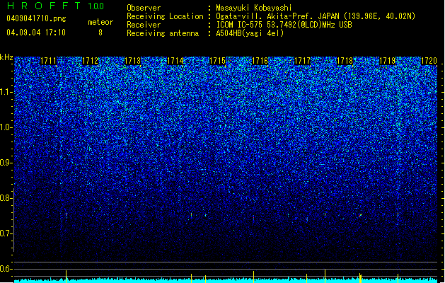The width and height of the screenshot is (445, 283).
Task: Click time marker 1718
Action: (345, 61)
